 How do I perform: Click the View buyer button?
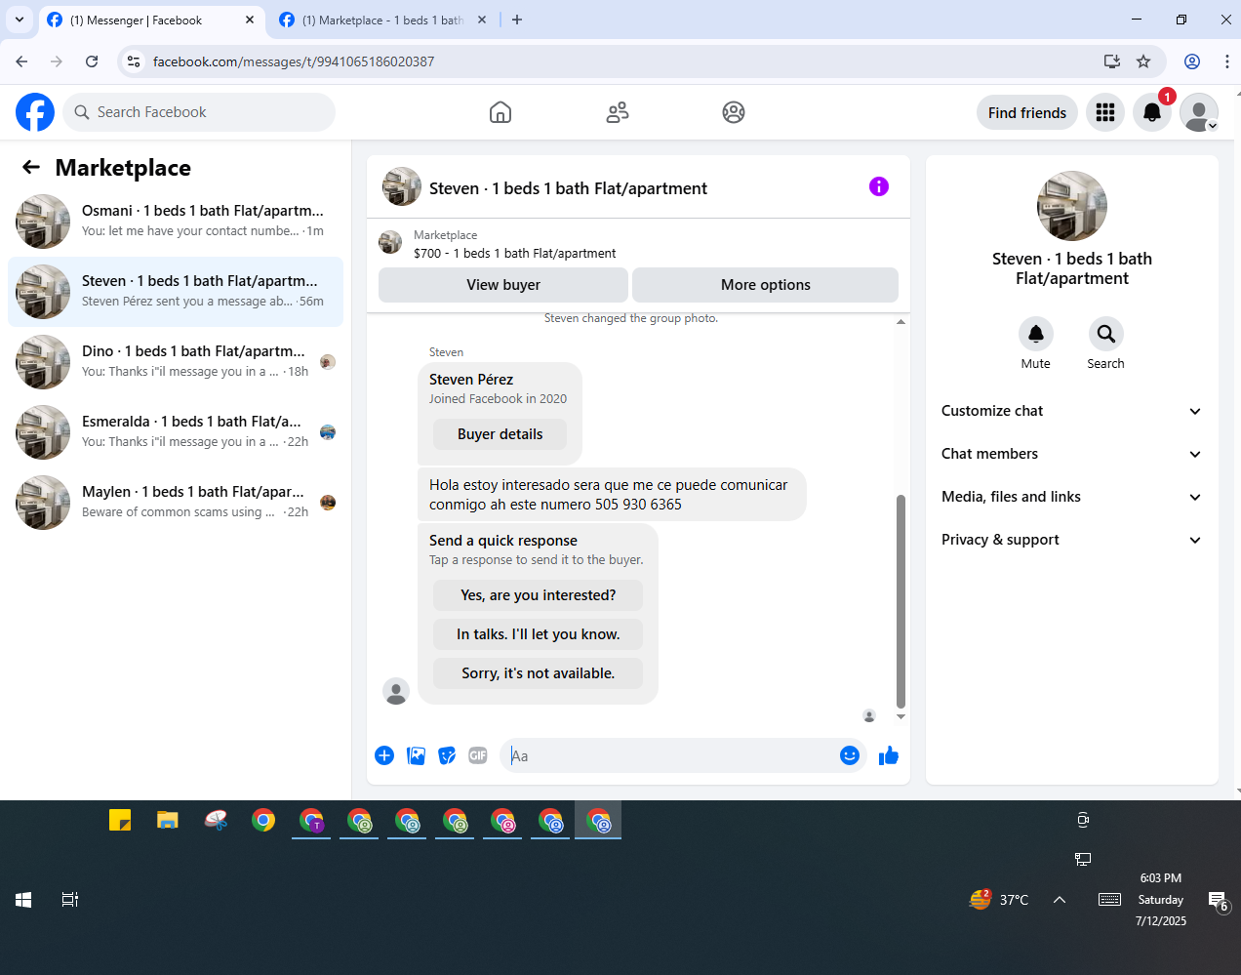[503, 285]
